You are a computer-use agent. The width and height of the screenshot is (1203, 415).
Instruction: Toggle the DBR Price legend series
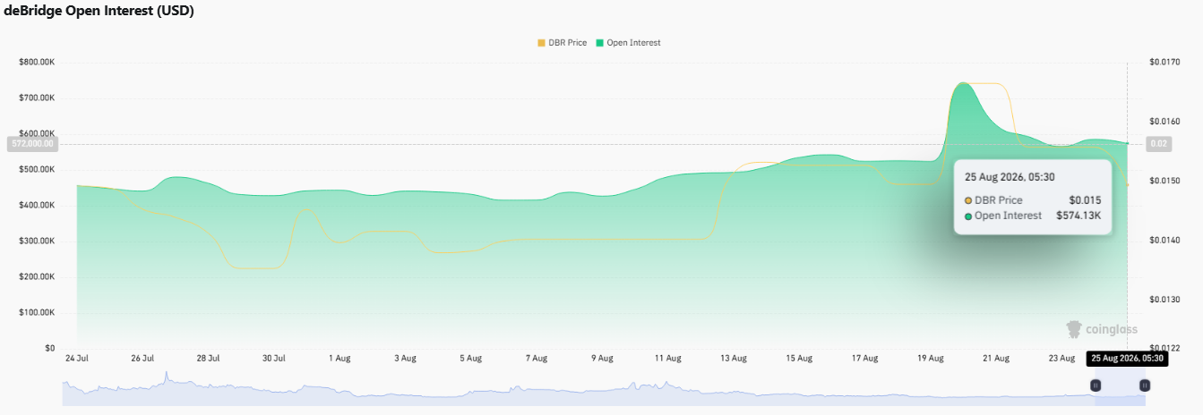pos(562,43)
